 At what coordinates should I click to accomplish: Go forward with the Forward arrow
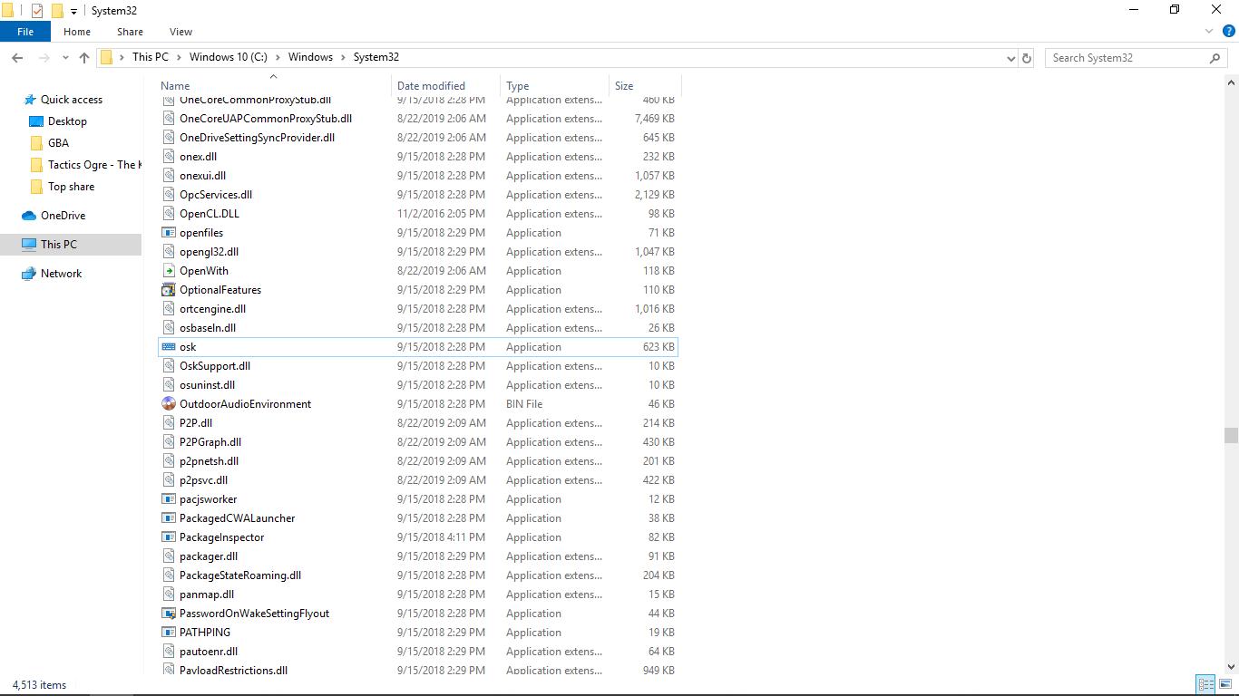[x=44, y=58]
